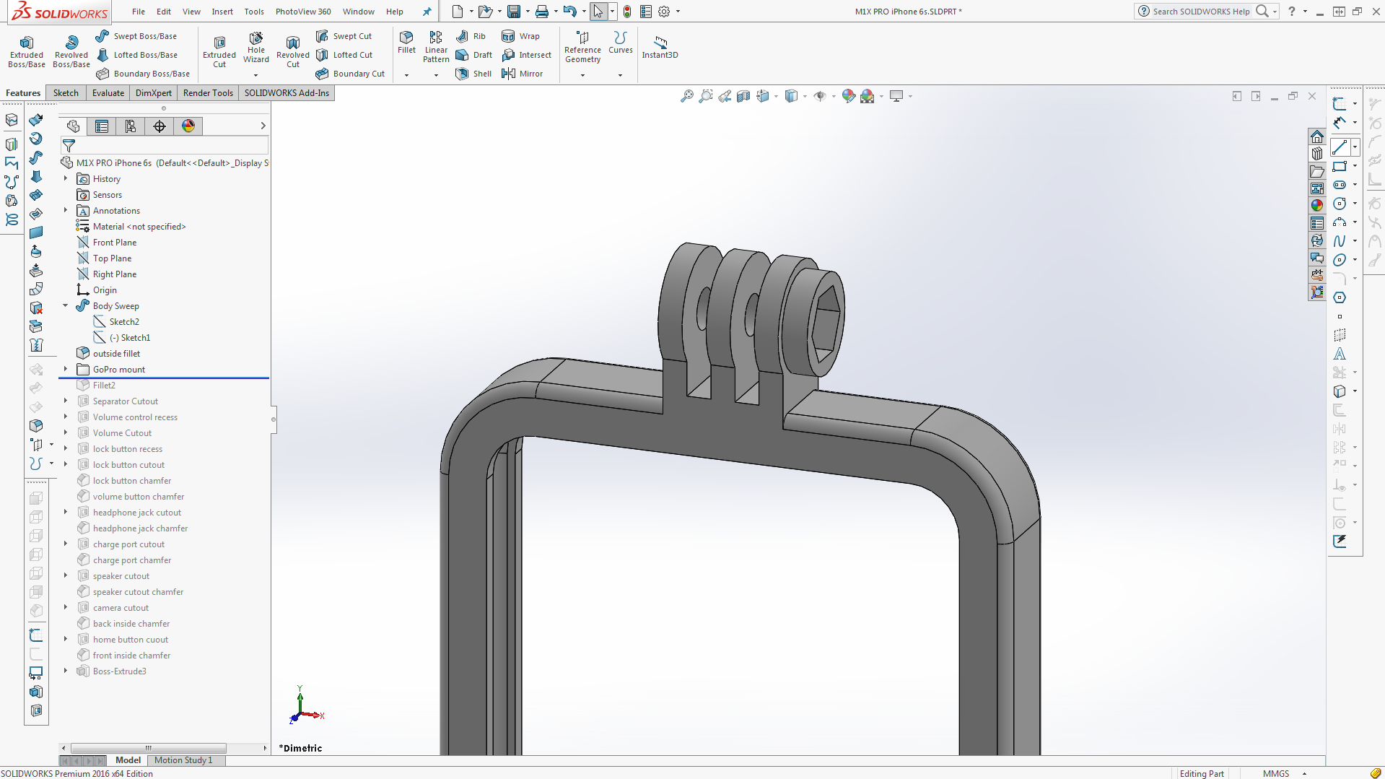Select the outside fillet feature
1385x779 pixels.
(x=108, y=354)
